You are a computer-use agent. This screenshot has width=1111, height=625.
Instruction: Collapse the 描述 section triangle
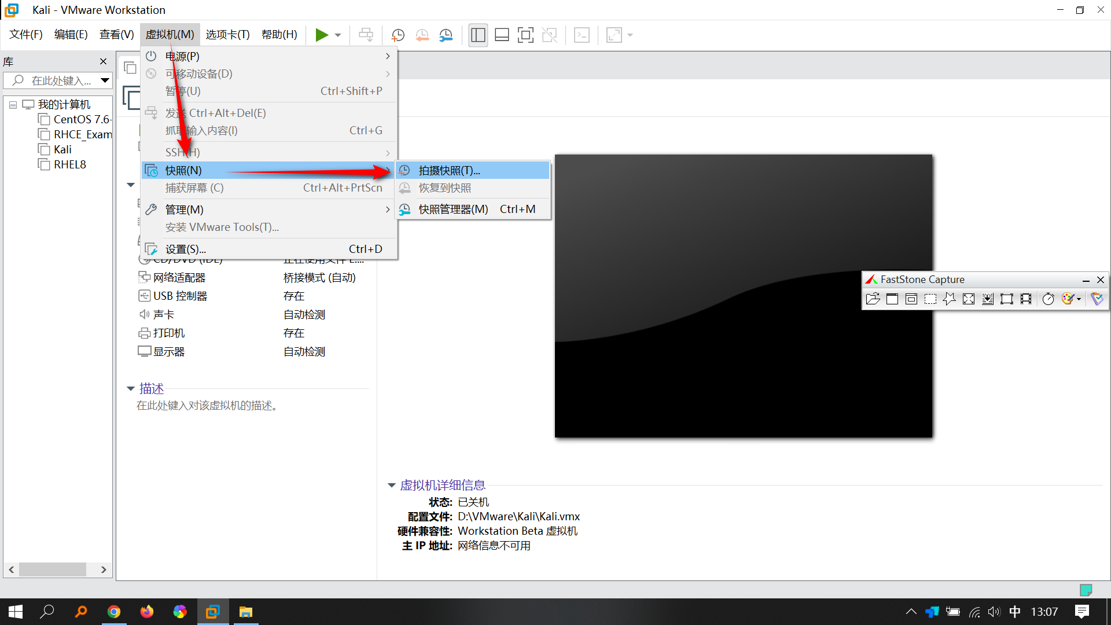[131, 389]
